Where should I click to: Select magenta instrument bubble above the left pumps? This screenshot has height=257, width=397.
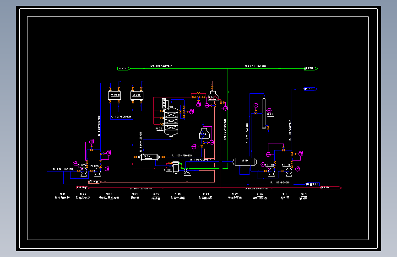pos(92,142)
